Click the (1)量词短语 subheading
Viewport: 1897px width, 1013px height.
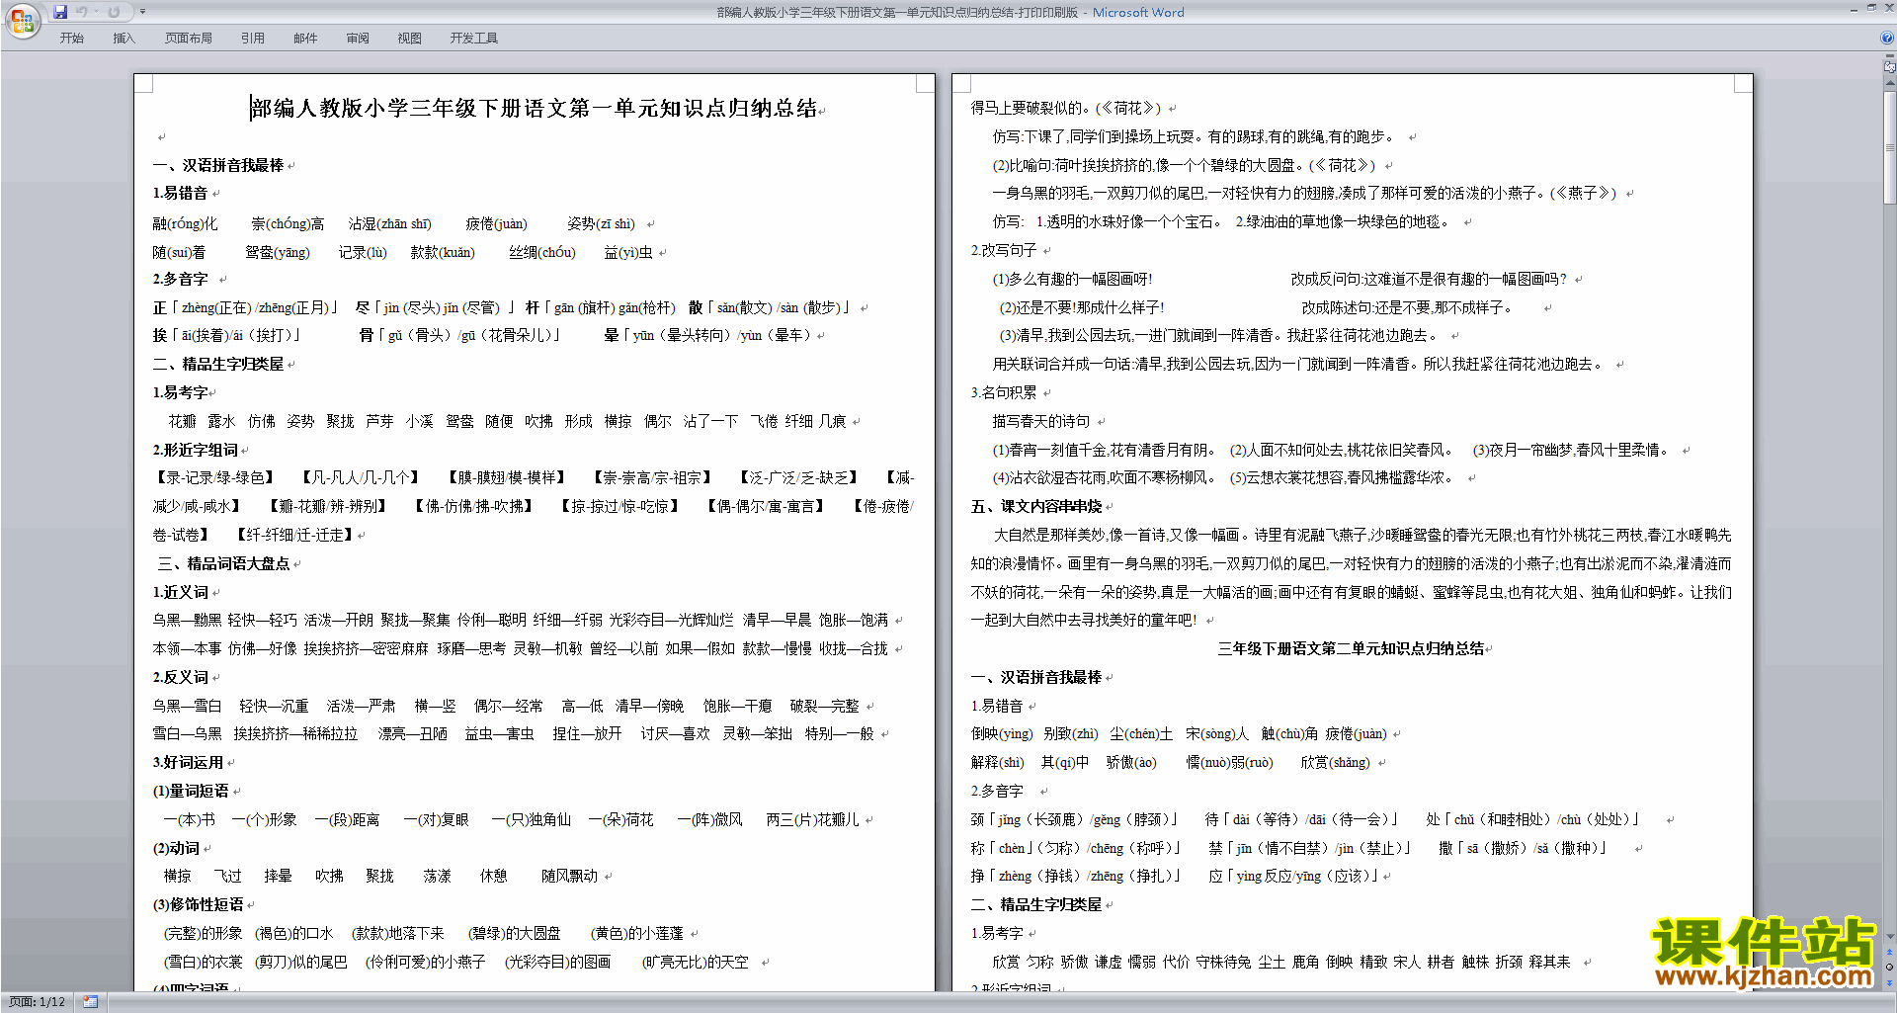tap(191, 791)
